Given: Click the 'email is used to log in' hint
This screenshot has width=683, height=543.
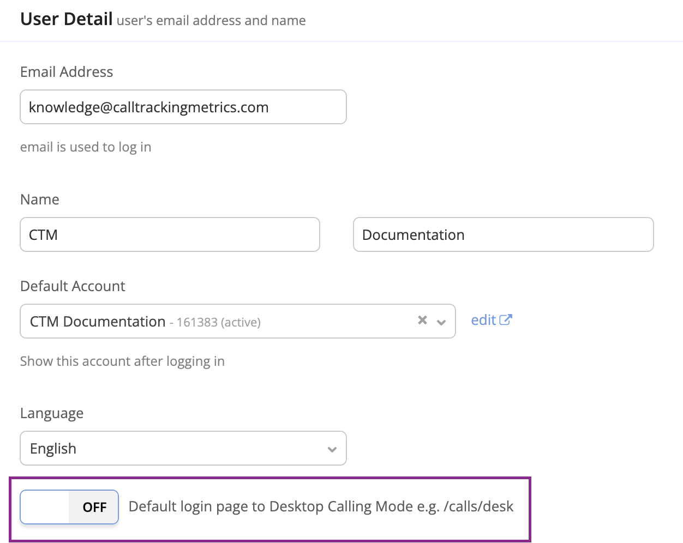Looking at the screenshot, I should pyautogui.click(x=86, y=147).
